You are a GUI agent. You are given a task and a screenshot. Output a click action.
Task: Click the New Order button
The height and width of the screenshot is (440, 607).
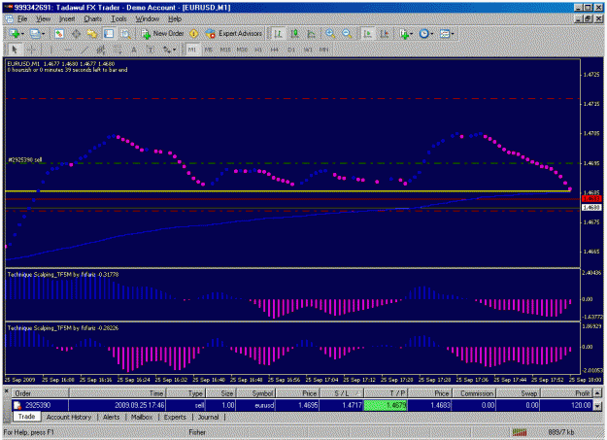(163, 34)
